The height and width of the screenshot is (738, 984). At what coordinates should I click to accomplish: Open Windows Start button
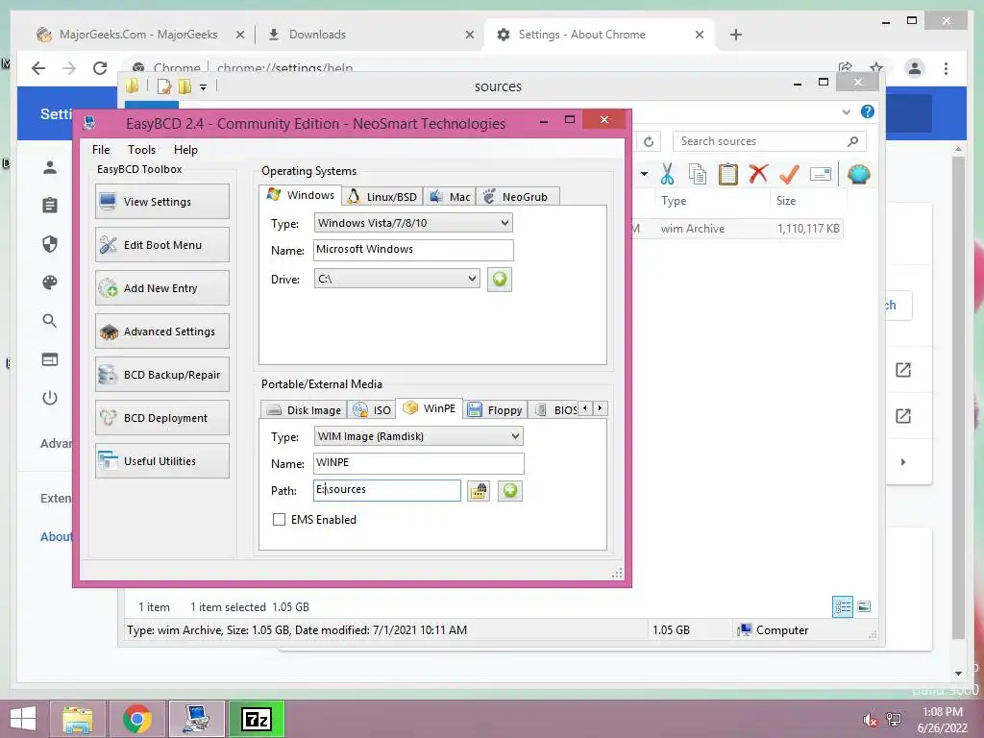point(23,719)
